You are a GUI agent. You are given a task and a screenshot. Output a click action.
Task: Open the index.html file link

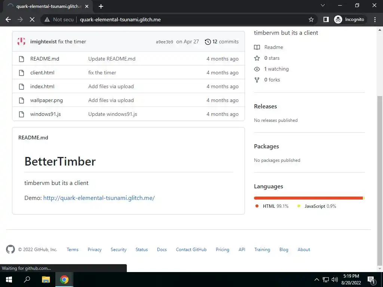[x=42, y=86]
